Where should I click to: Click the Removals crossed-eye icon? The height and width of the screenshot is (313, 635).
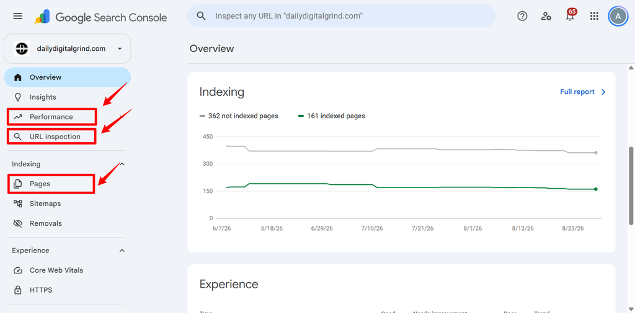coord(18,223)
